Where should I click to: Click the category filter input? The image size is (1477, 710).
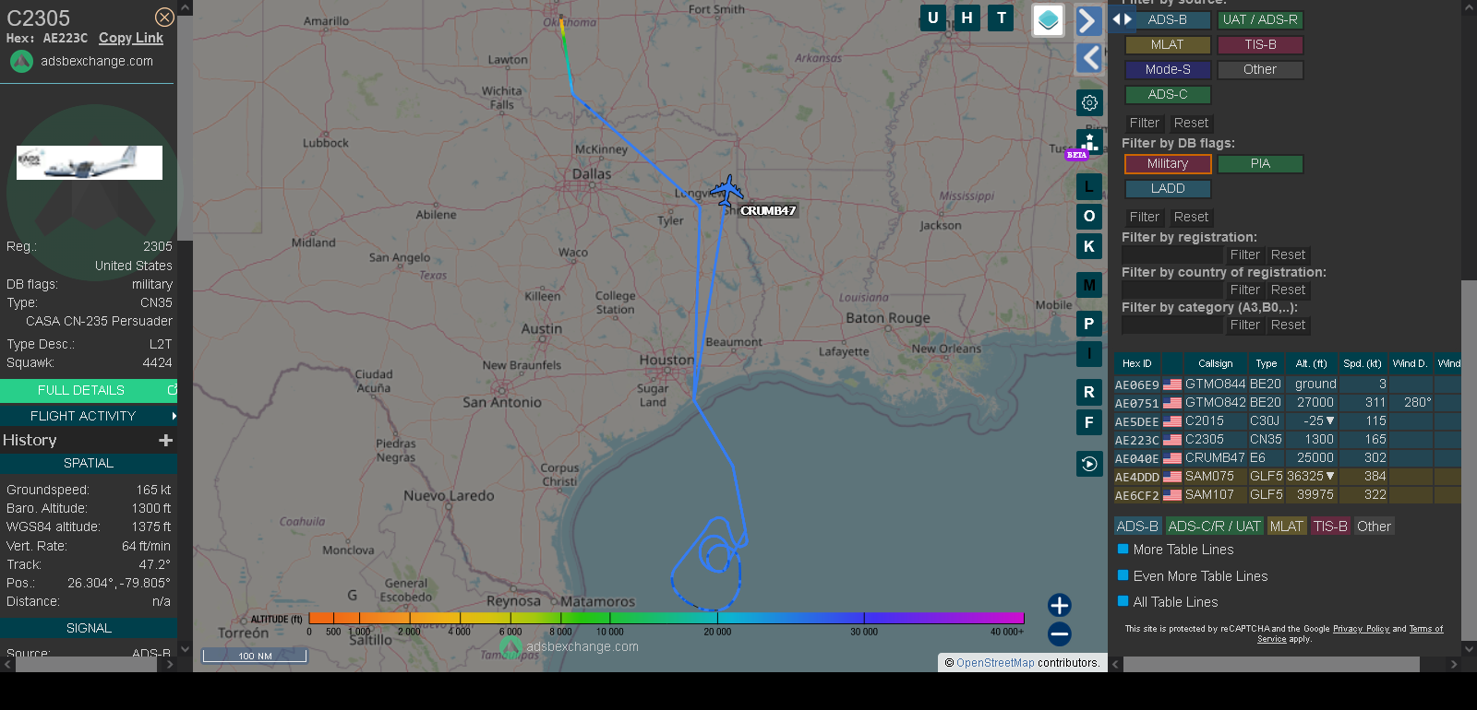click(1171, 325)
